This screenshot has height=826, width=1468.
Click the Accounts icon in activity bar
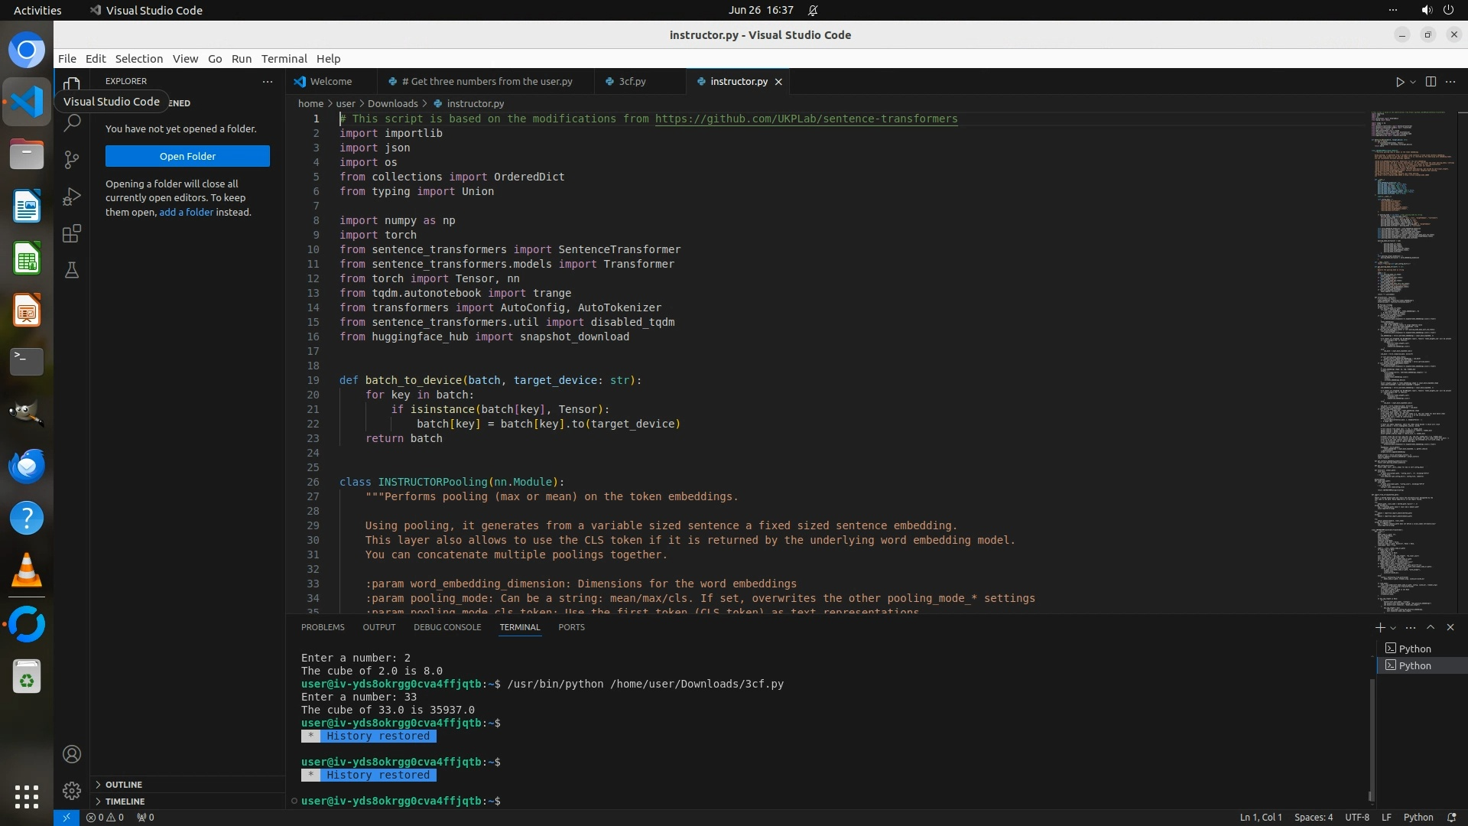click(72, 754)
